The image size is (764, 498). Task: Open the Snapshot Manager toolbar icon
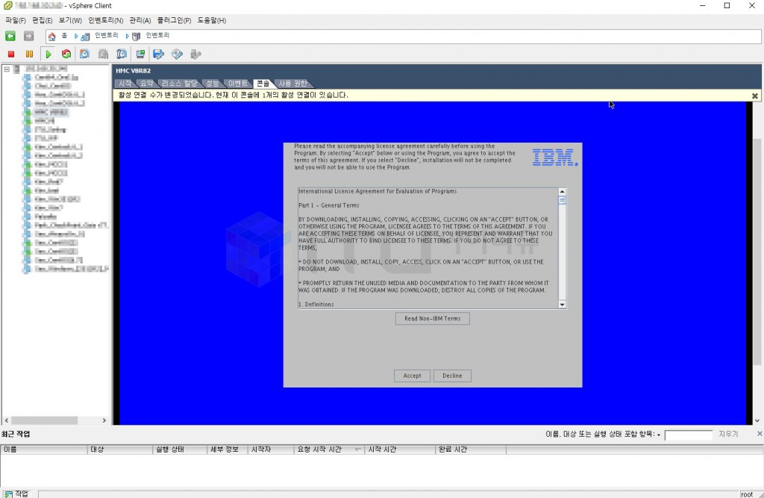click(122, 55)
